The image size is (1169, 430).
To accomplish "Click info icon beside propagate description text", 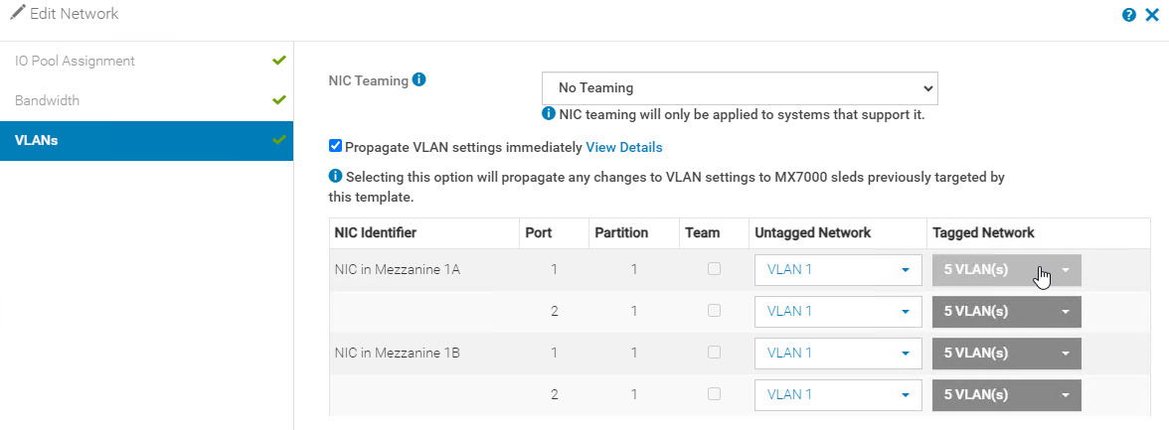I will coord(335,176).
